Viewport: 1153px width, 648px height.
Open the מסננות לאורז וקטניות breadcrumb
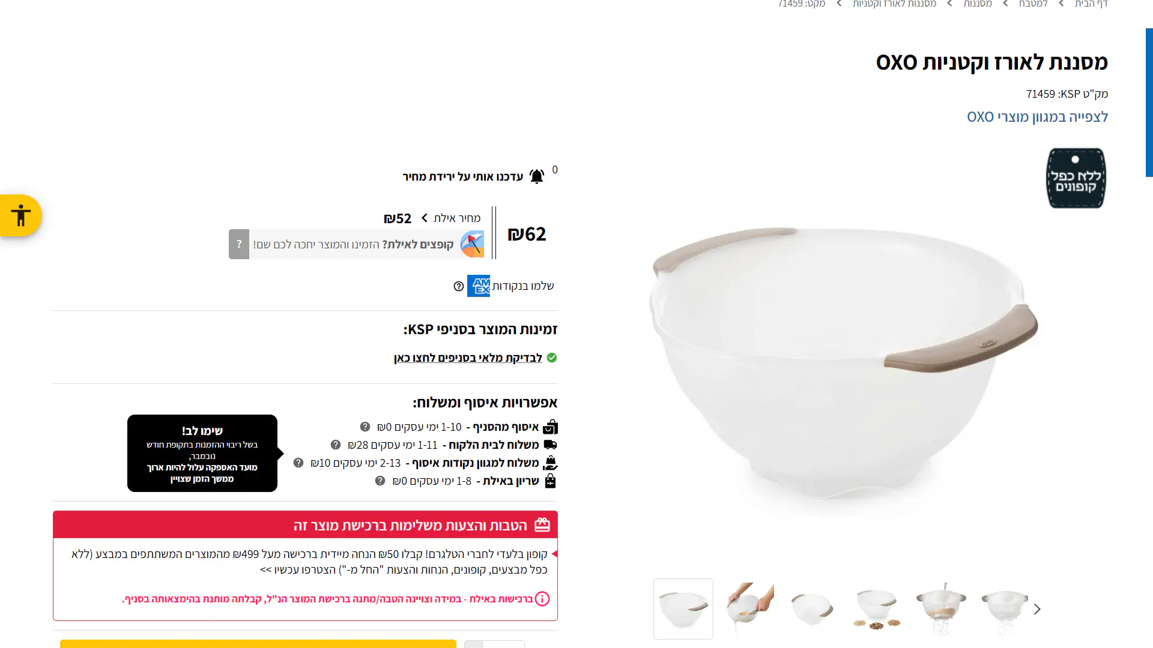(894, 4)
